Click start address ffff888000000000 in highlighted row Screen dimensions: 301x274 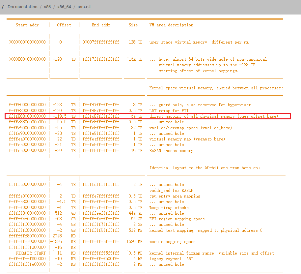pyautogui.click(x=27, y=116)
